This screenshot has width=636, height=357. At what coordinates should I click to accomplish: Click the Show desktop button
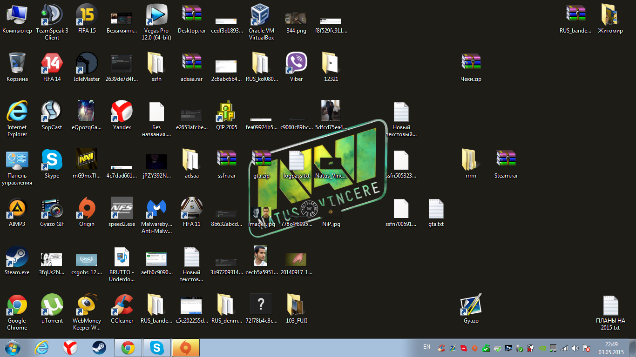633,348
